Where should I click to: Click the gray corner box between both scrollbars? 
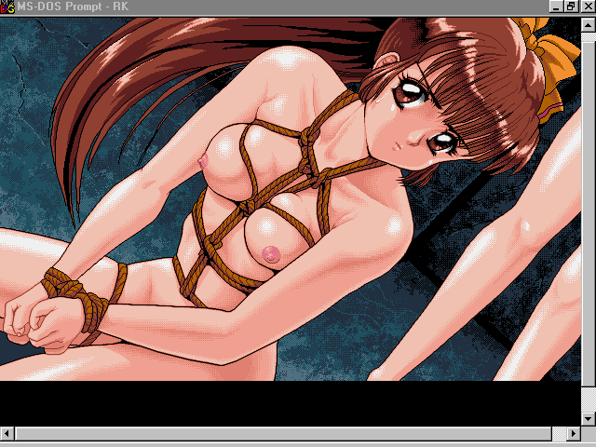(x=587, y=434)
